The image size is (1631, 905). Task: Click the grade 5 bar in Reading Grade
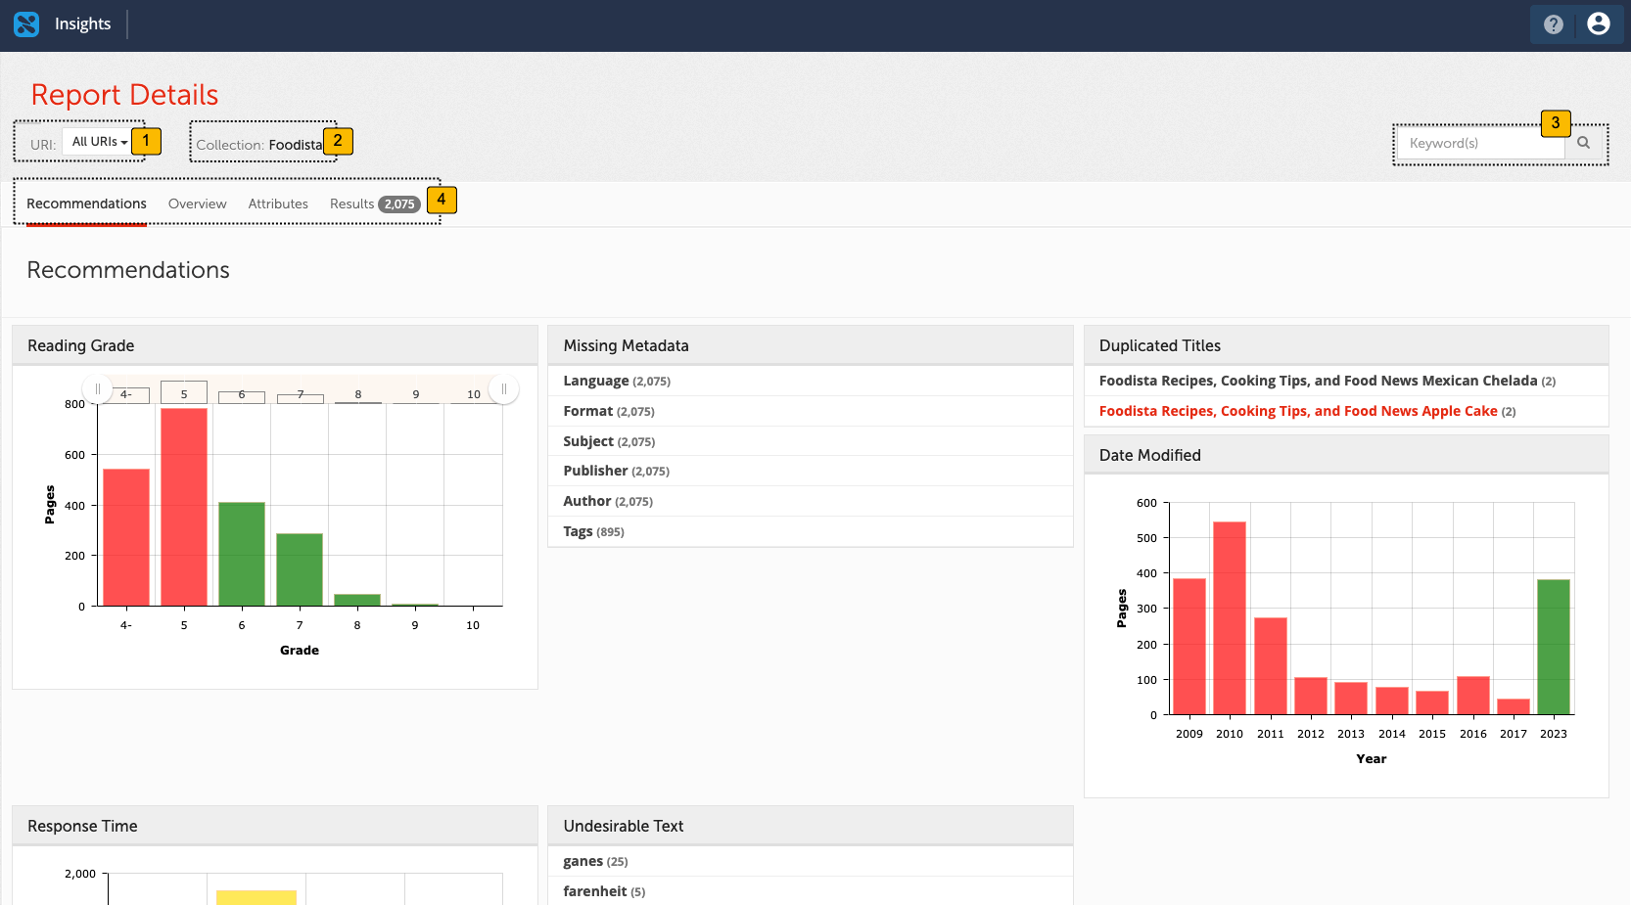pyautogui.click(x=183, y=504)
